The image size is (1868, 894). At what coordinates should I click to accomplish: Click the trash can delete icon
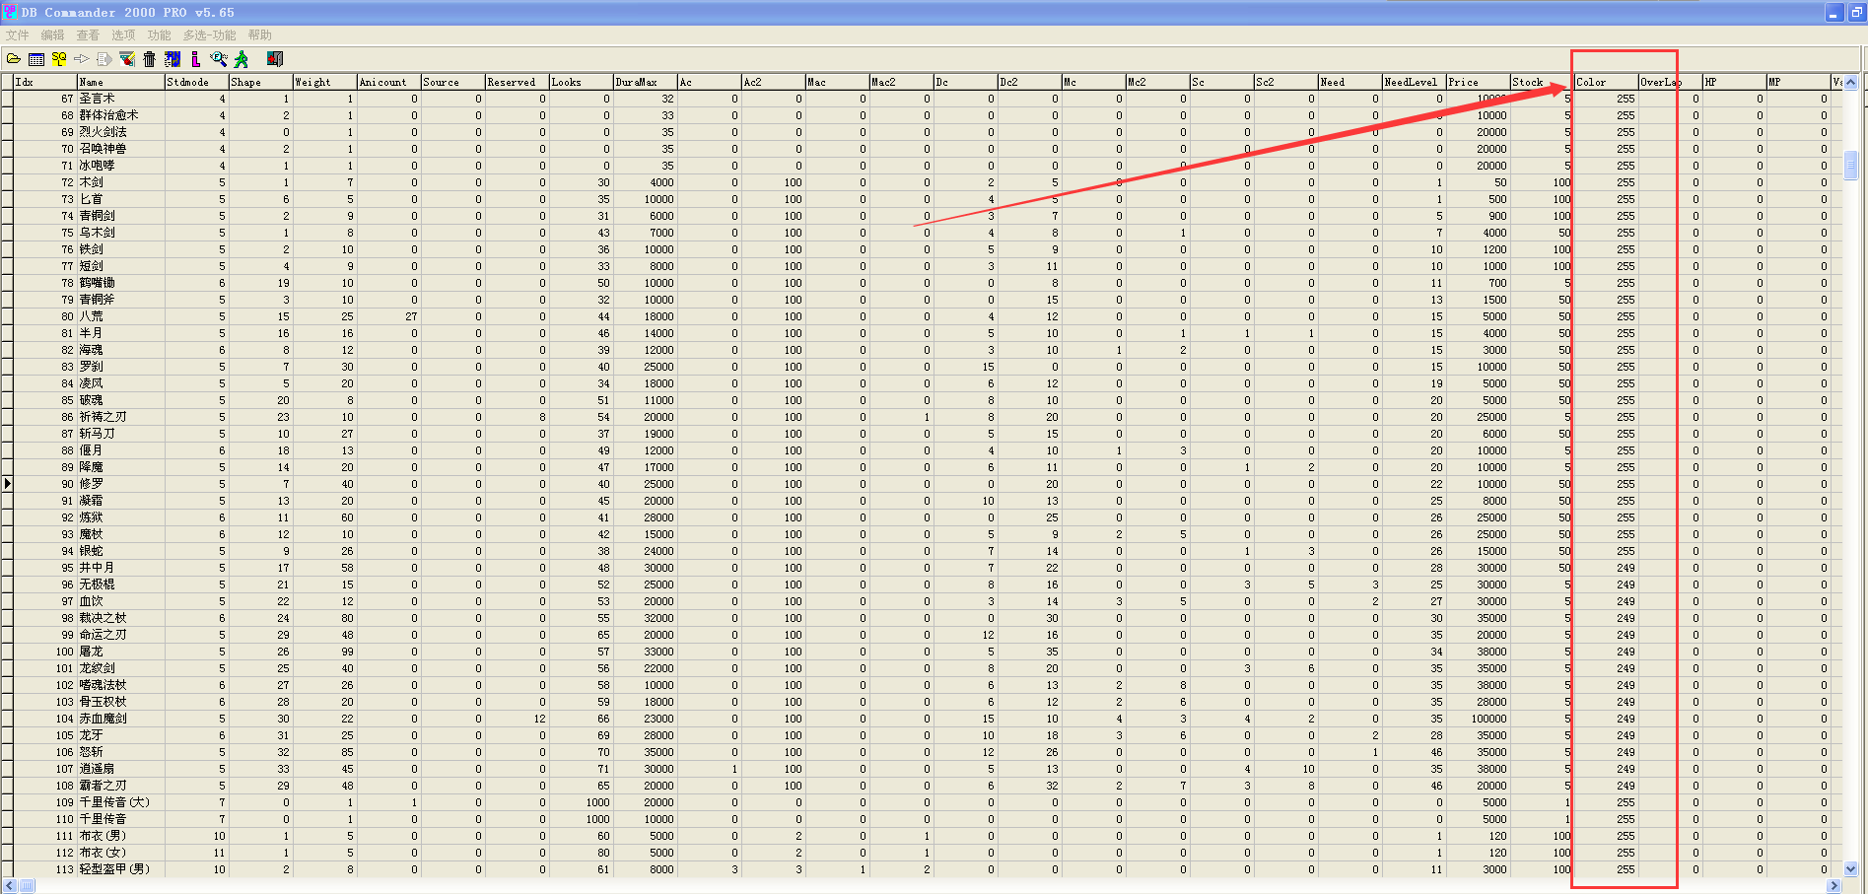[150, 59]
